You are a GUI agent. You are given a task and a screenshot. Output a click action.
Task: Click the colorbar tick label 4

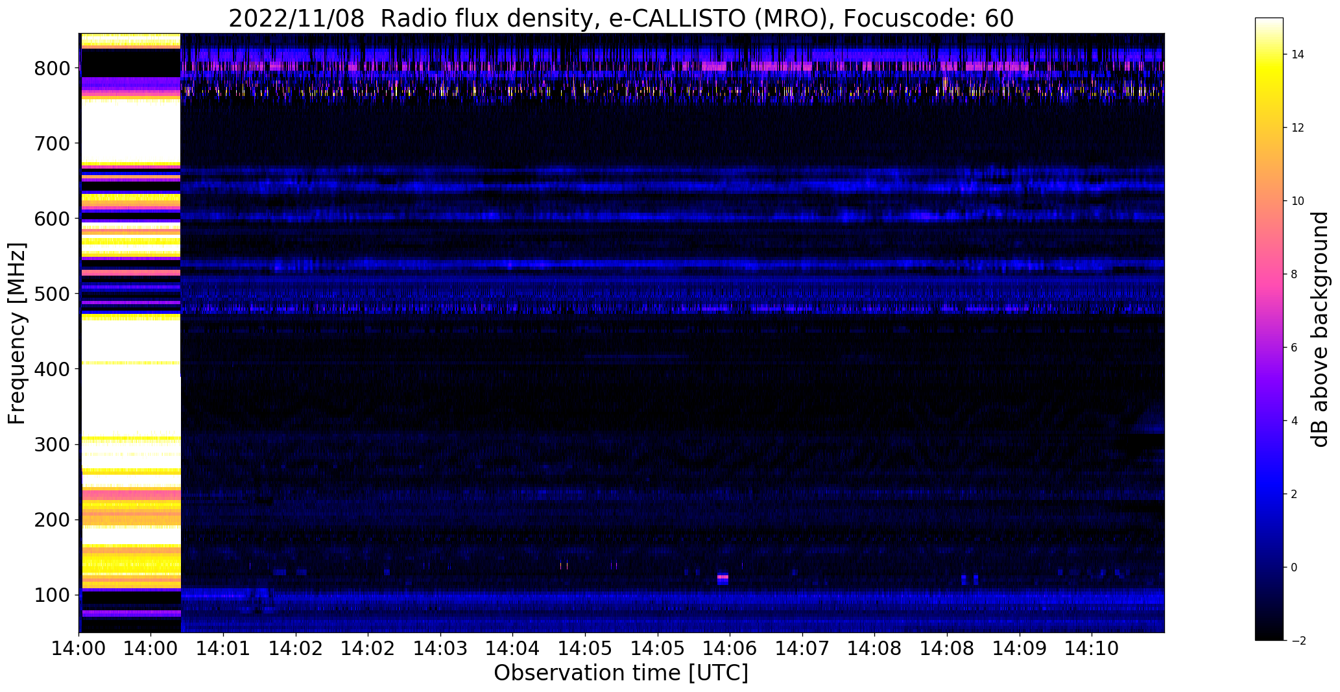coord(1295,421)
